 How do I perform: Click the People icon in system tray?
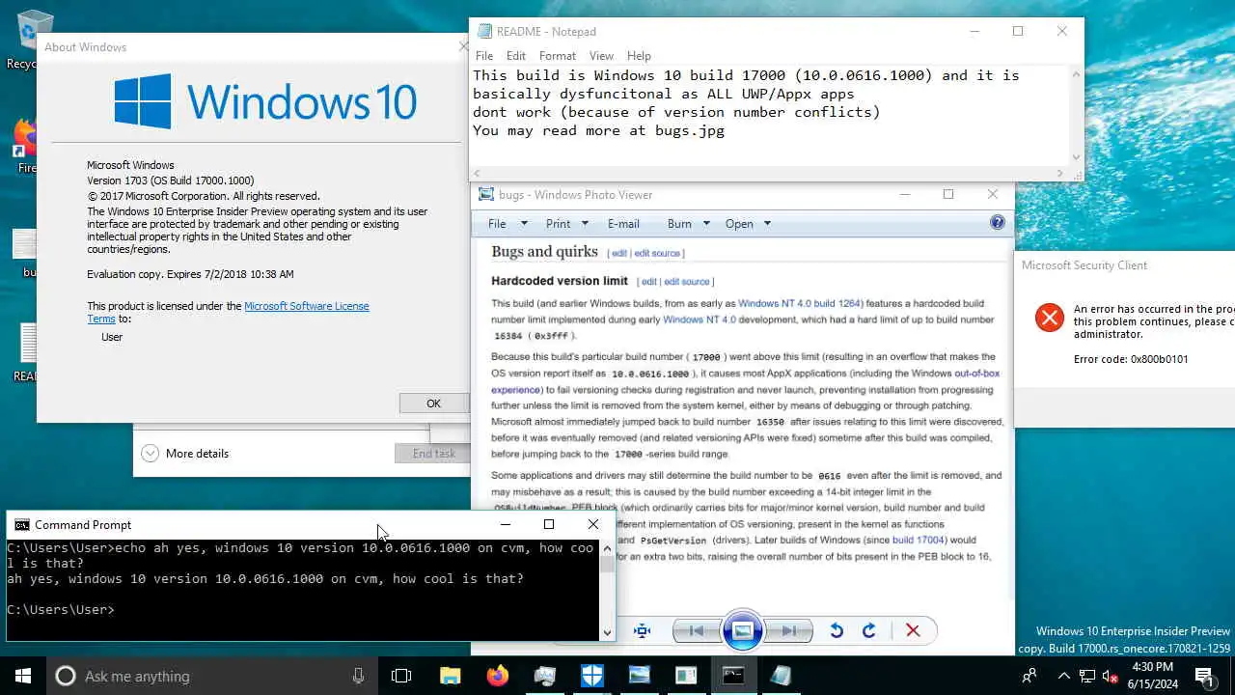click(x=1029, y=676)
